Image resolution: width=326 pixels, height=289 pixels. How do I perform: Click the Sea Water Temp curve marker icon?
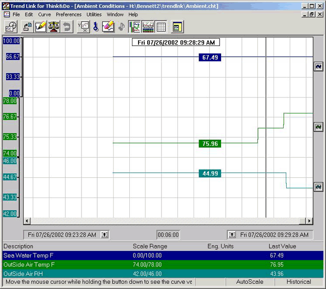[x=318, y=67]
